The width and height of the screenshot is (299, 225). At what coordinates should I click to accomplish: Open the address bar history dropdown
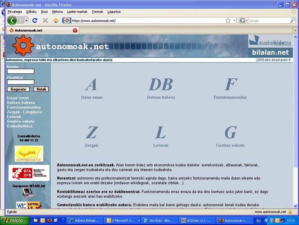click(x=234, y=20)
